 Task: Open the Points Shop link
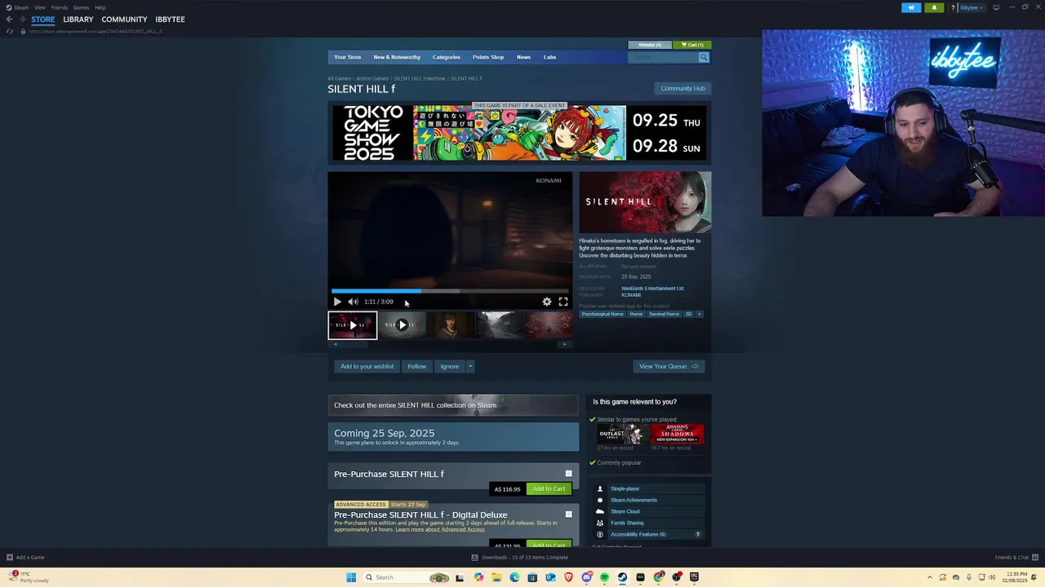pyautogui.click(x=488, y=57)
